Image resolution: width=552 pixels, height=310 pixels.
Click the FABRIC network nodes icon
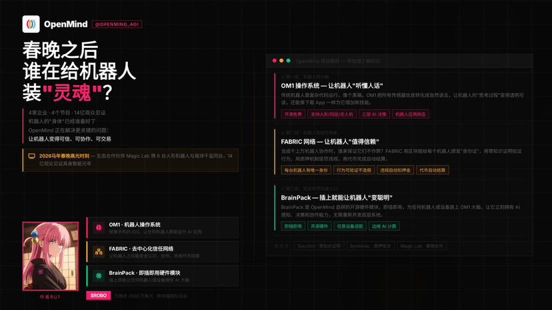(x=99, y=251)
